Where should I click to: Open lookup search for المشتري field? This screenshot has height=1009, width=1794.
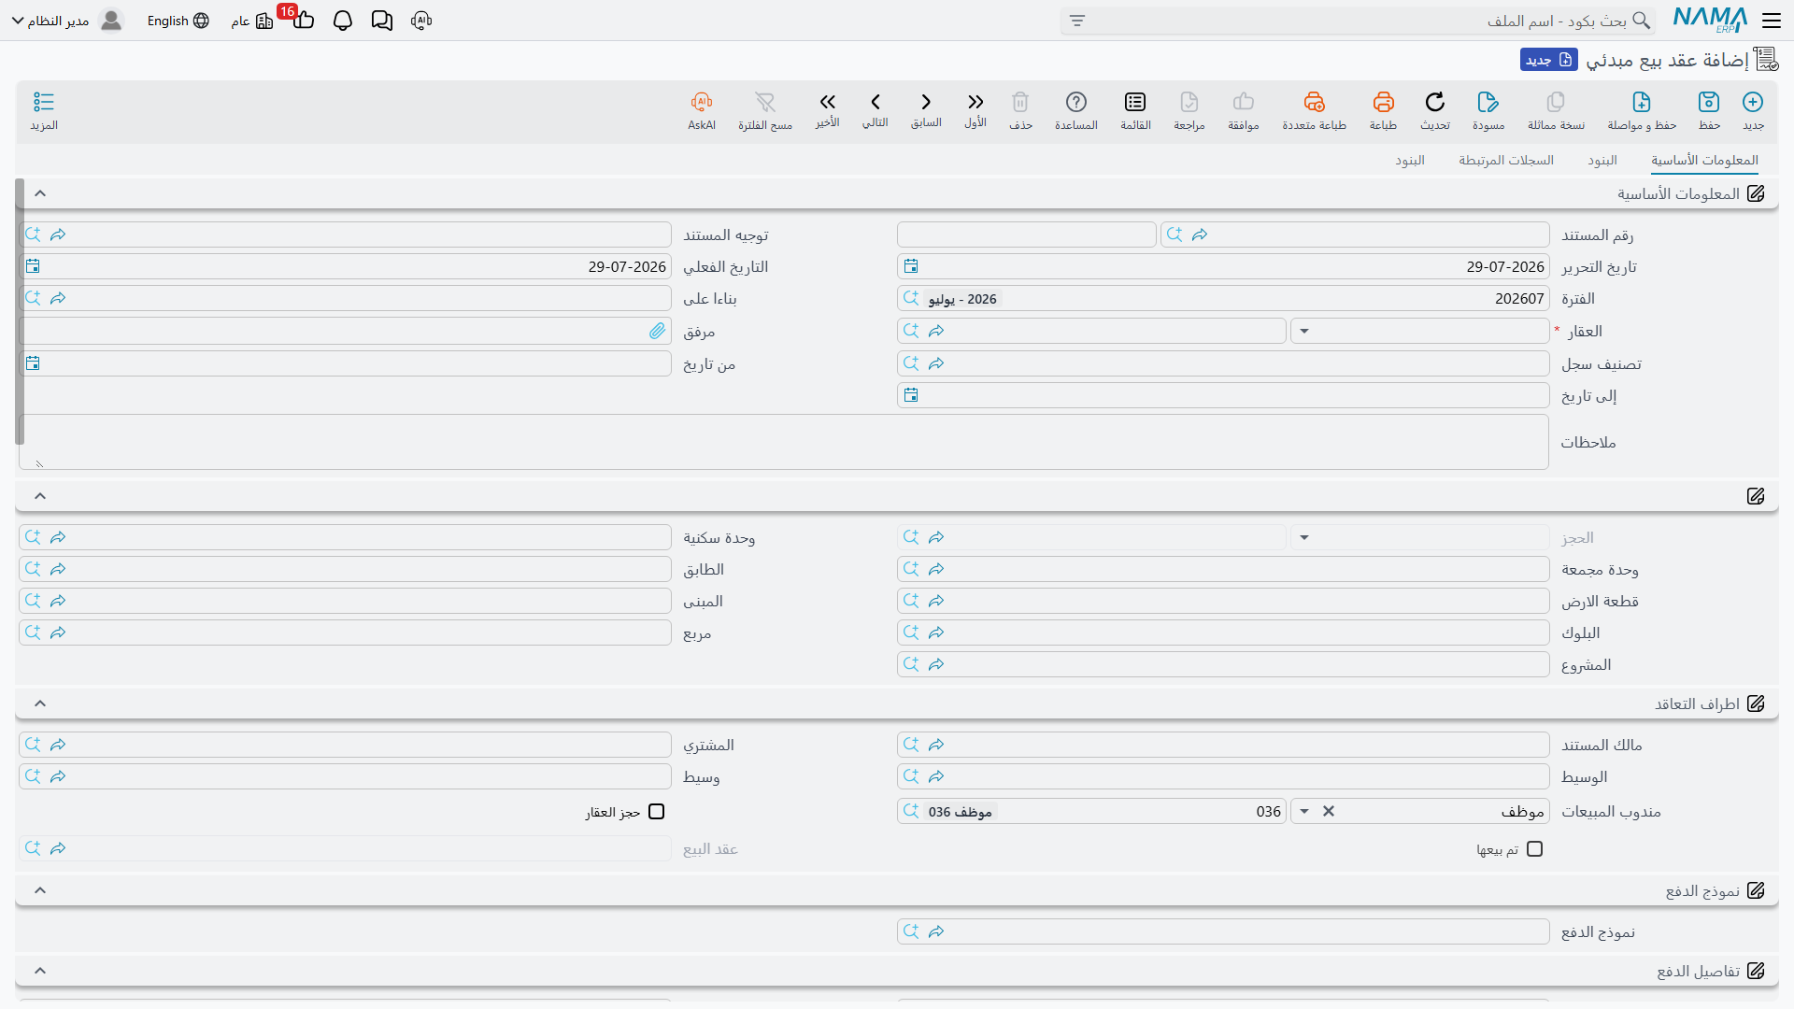click(x=33, y=745)
